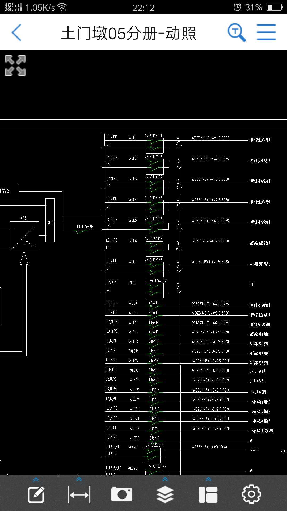Viewport: 287px width, 511px height.
Task: Open the layers panel
Action: click(165, 494)
